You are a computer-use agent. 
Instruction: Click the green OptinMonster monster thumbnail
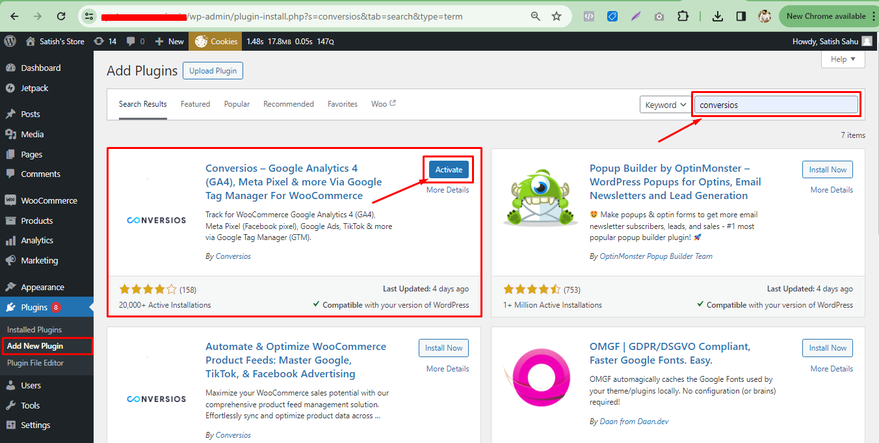click(541, 198)
